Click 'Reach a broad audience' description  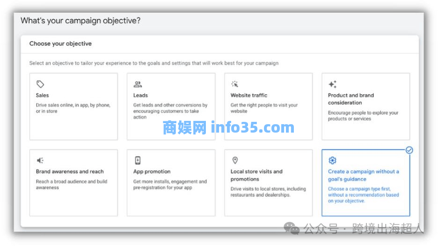[72, 185]
